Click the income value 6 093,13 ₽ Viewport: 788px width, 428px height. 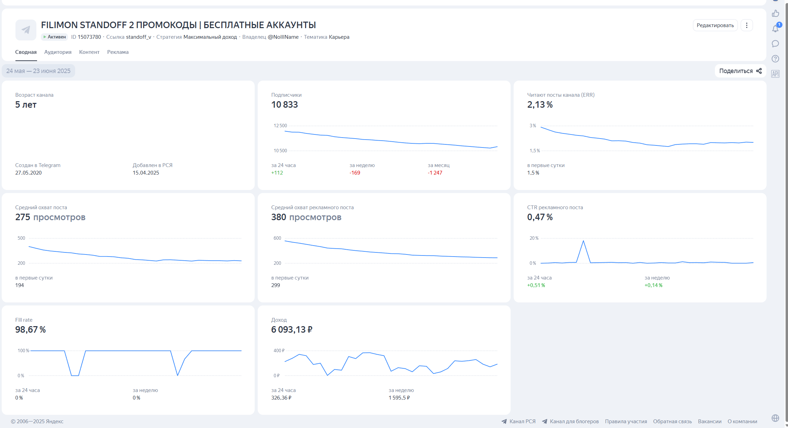click(292, 330)
